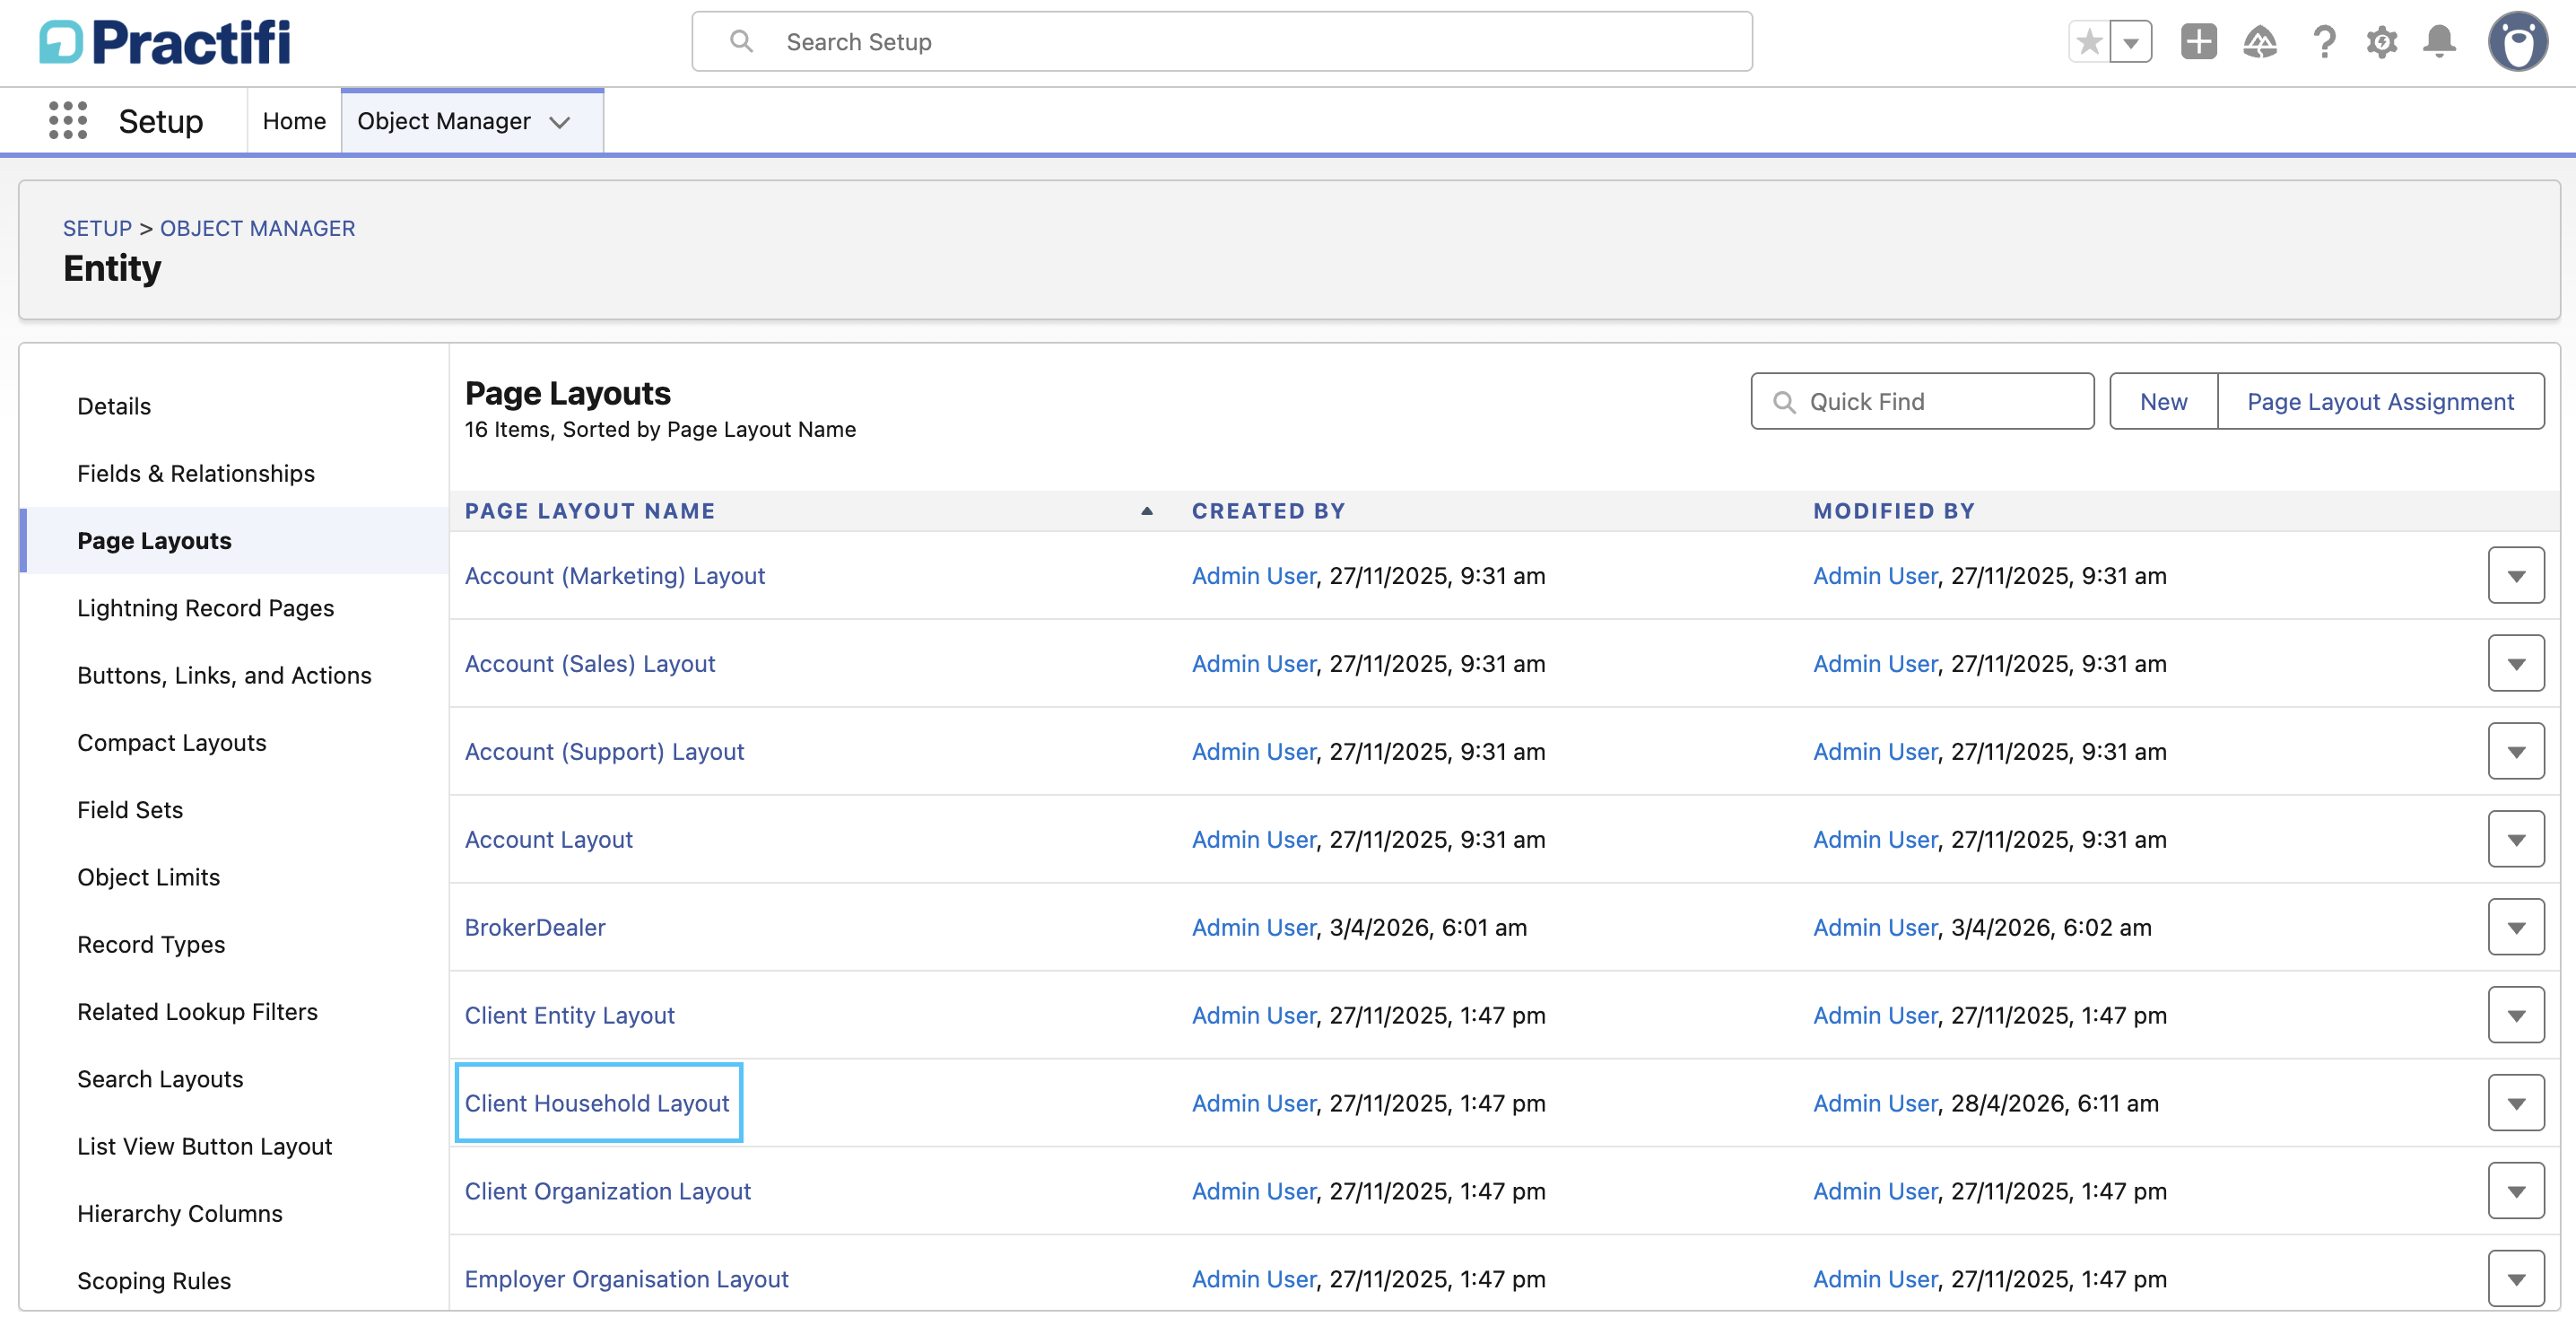Open Search Layouts in the sidebar
This screenshot has width=2576, height=1317.
tap(160, 1079)
